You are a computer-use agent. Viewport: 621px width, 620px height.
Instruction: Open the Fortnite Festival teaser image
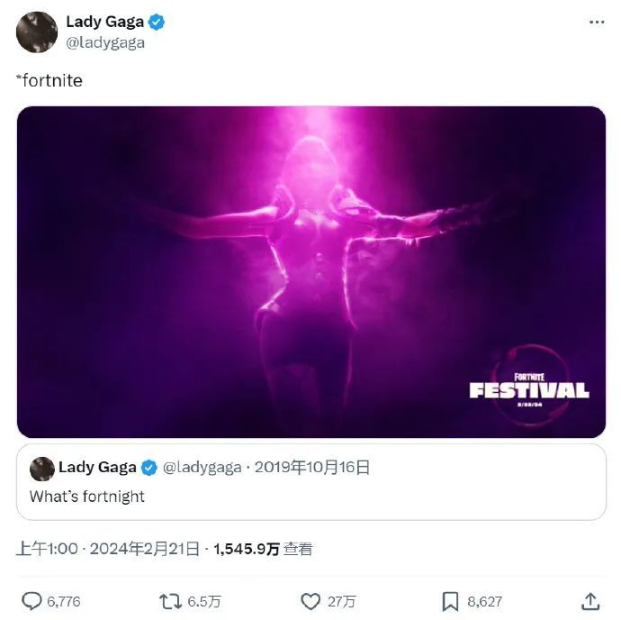click(310, 270)
